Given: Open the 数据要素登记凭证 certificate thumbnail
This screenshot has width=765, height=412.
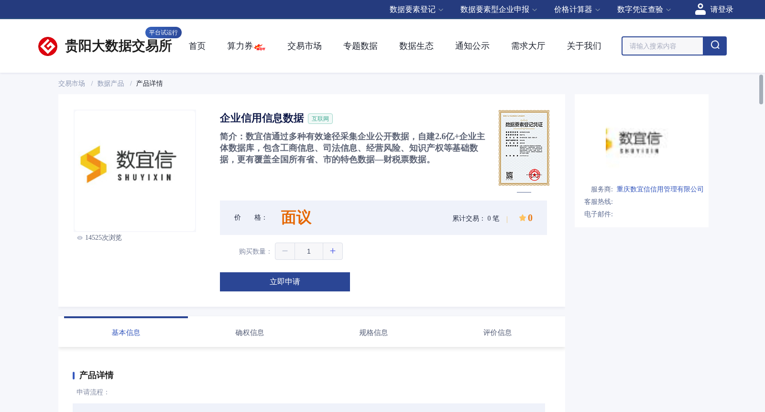Looking at the screenshot, I should coord(524,148).
